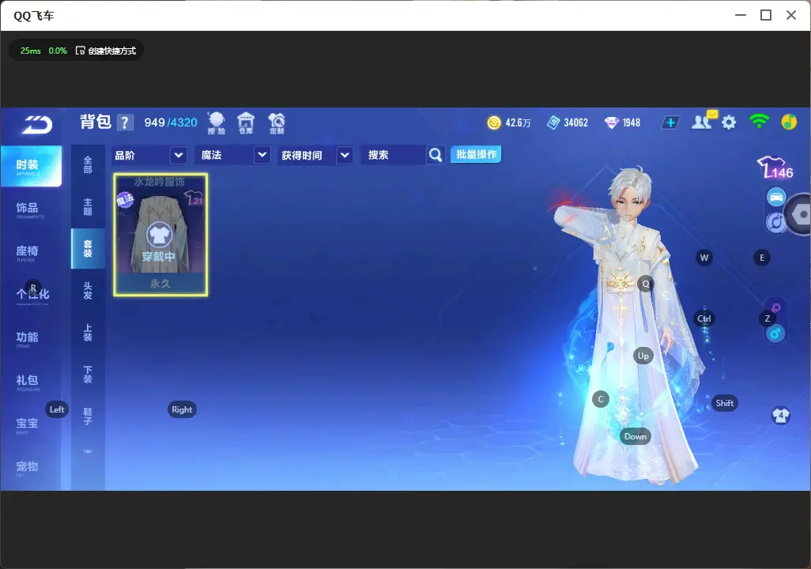Click the 搜索 search input field
The width and height of the screenshot is (811, 569).
point(393,155)
